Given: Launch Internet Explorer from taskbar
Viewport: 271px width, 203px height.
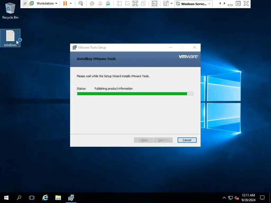Looking at the screenshot, I should pyautogui.click(x=45, y=198).
